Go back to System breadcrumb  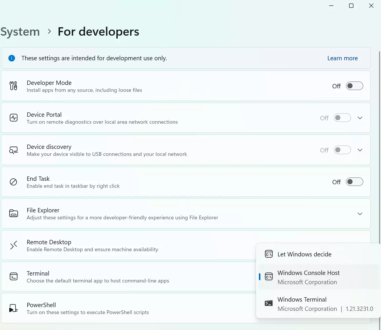click(x=20, y=32)
